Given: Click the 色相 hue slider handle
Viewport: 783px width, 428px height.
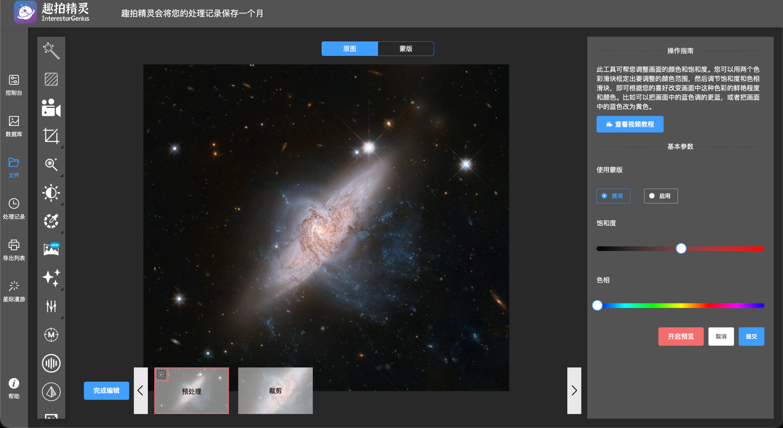Looking at the screenshot, I should click(597, 305).
